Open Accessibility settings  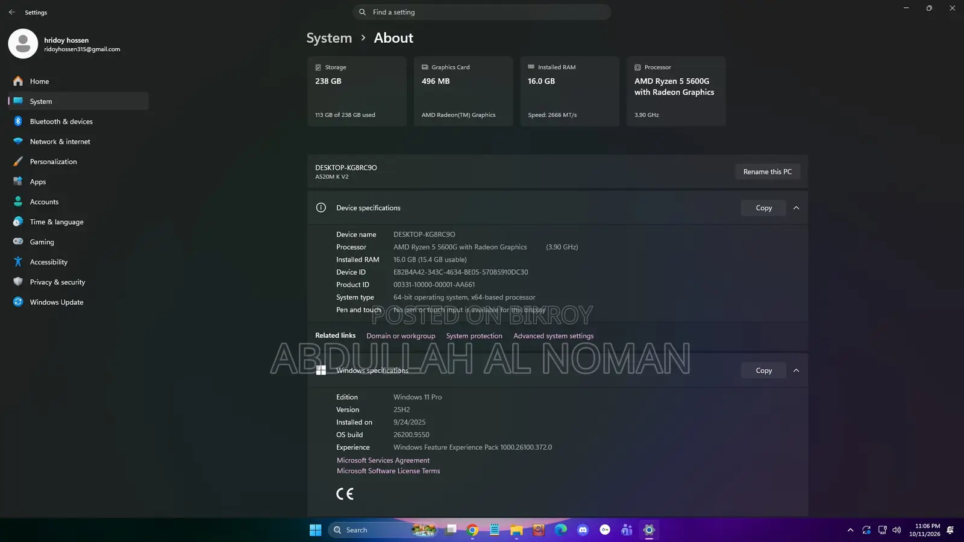(78, 262)
